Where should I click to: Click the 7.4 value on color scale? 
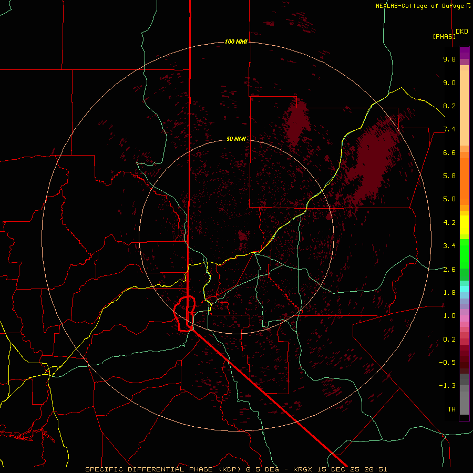point(449,129)
